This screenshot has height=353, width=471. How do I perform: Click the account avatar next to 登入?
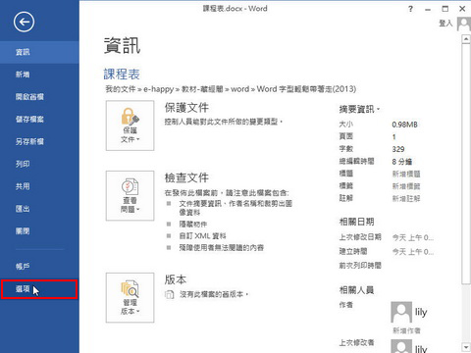point(464,24)
